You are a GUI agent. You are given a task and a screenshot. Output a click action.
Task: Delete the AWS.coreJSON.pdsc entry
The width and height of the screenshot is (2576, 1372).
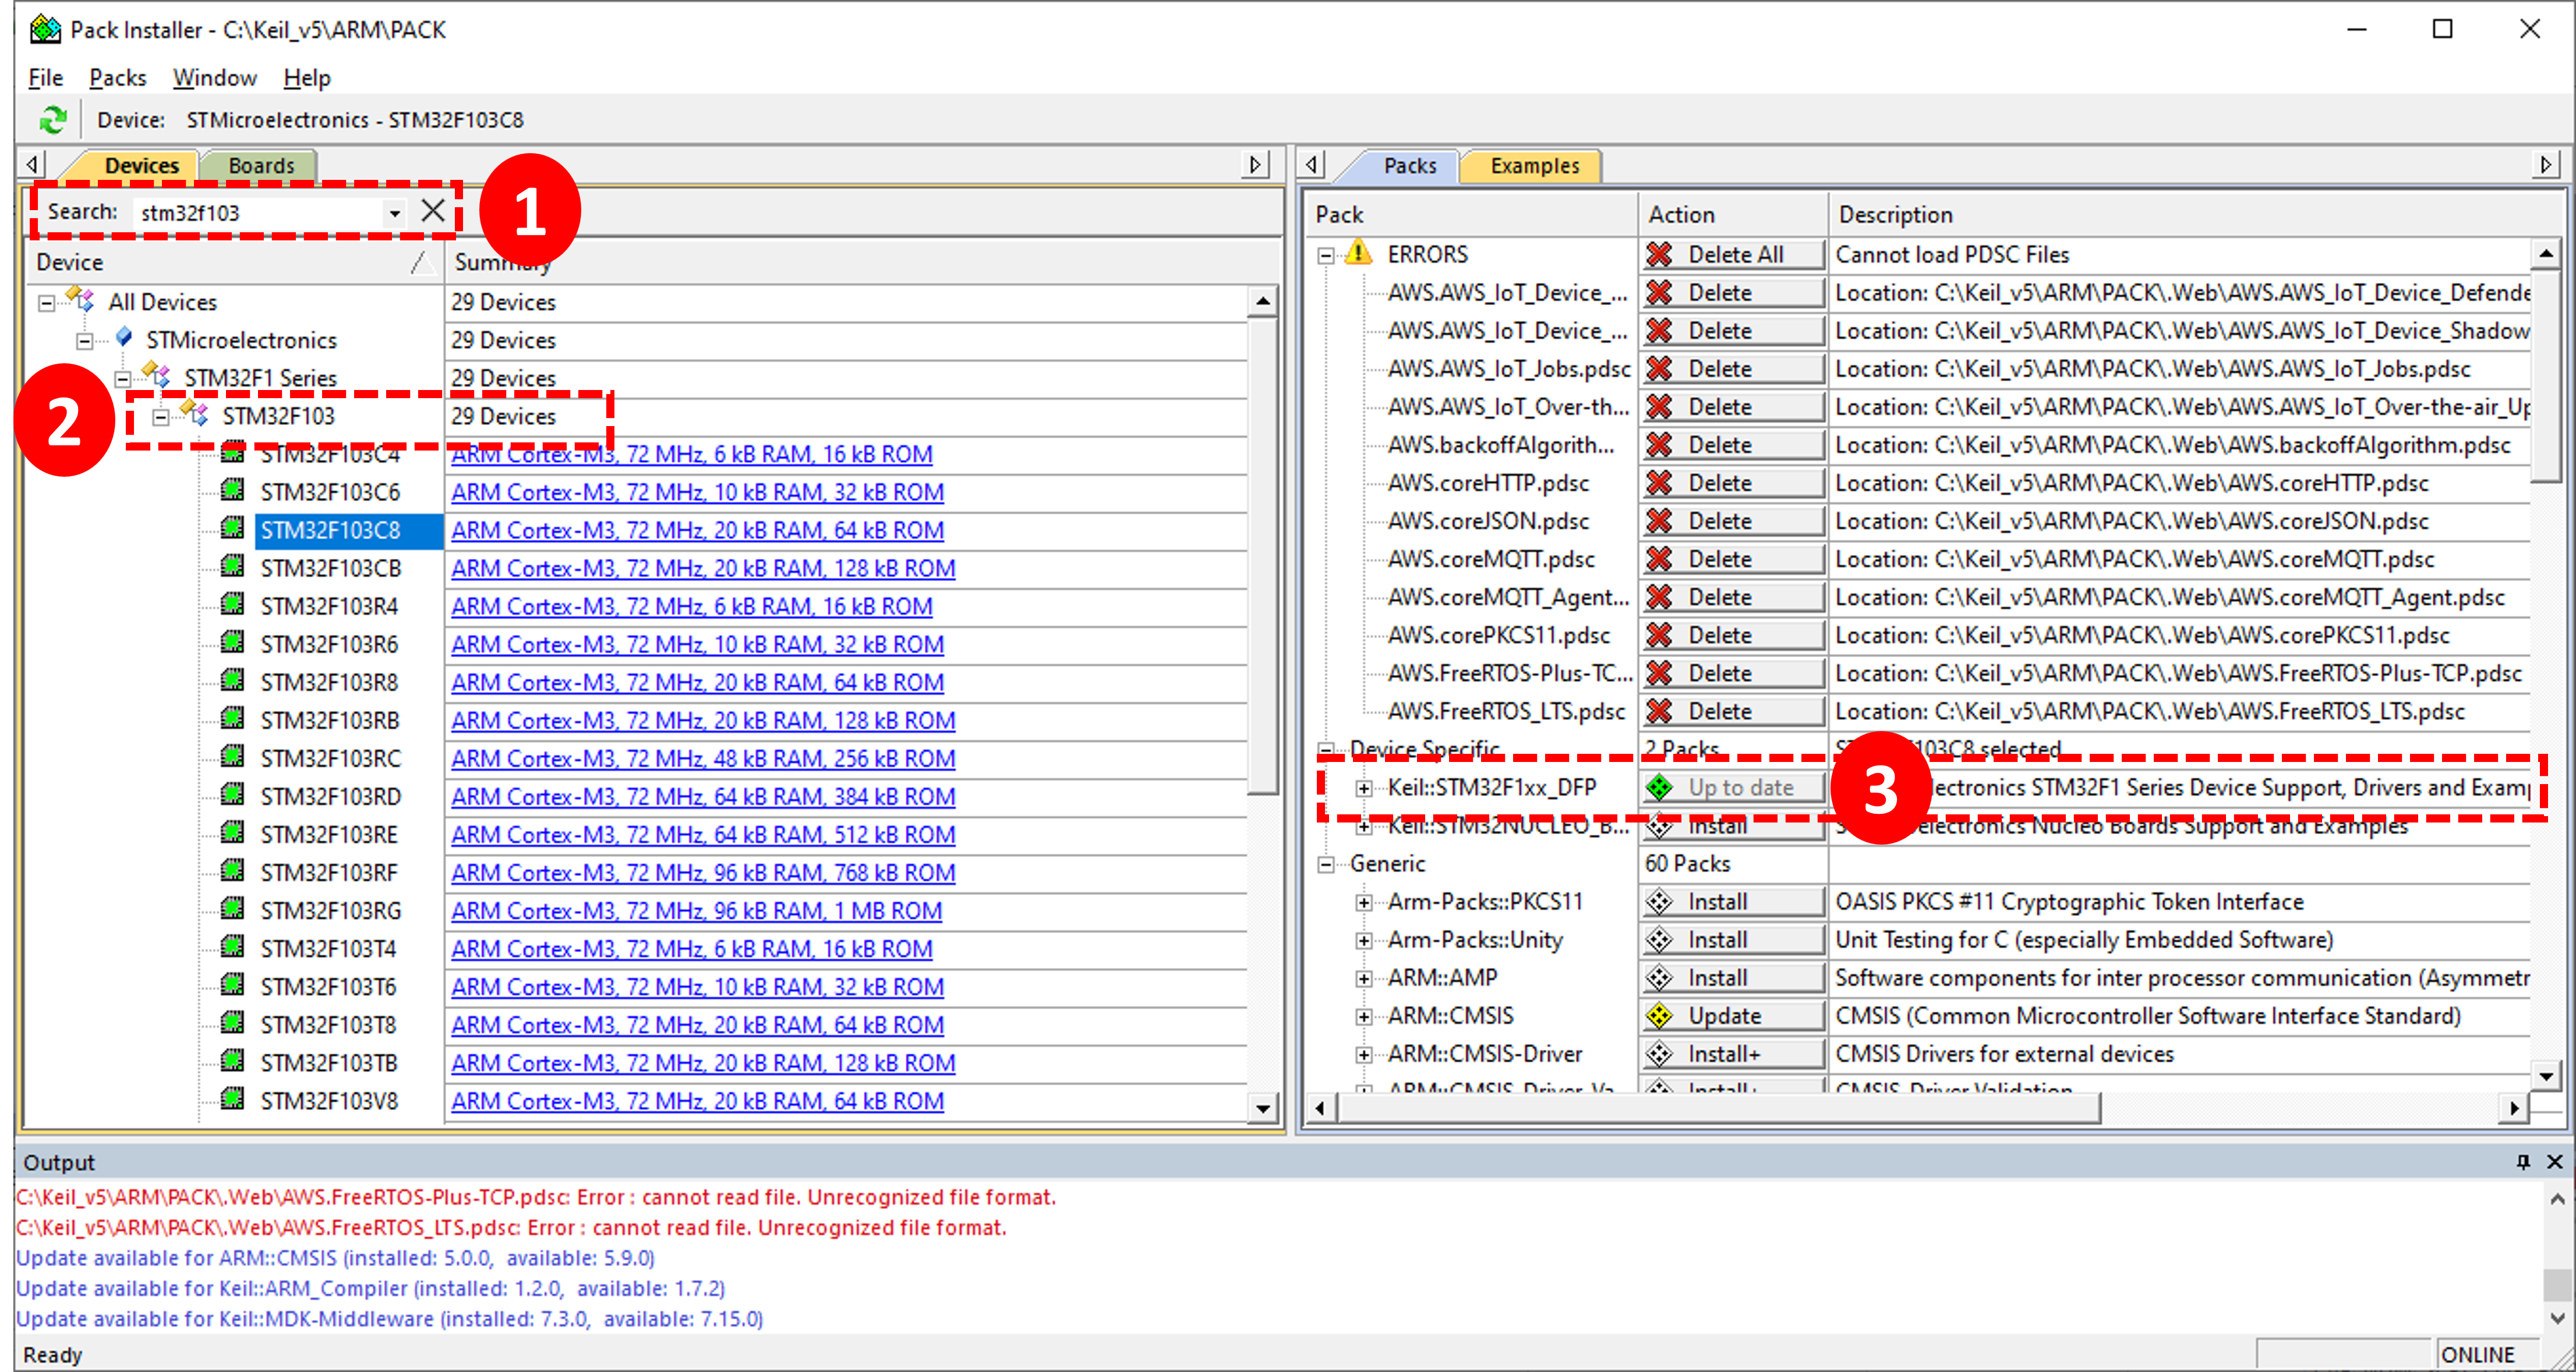pos(1733,520)
